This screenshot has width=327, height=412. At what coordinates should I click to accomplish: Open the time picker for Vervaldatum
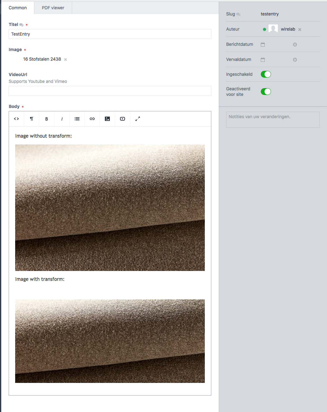(x=295, y=59)
